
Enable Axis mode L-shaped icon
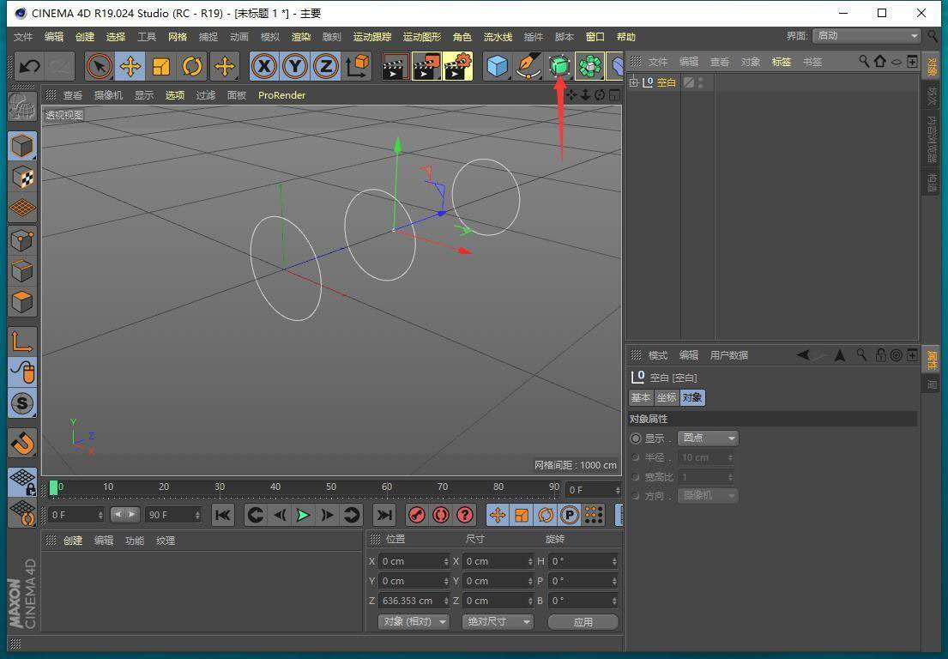22,342
